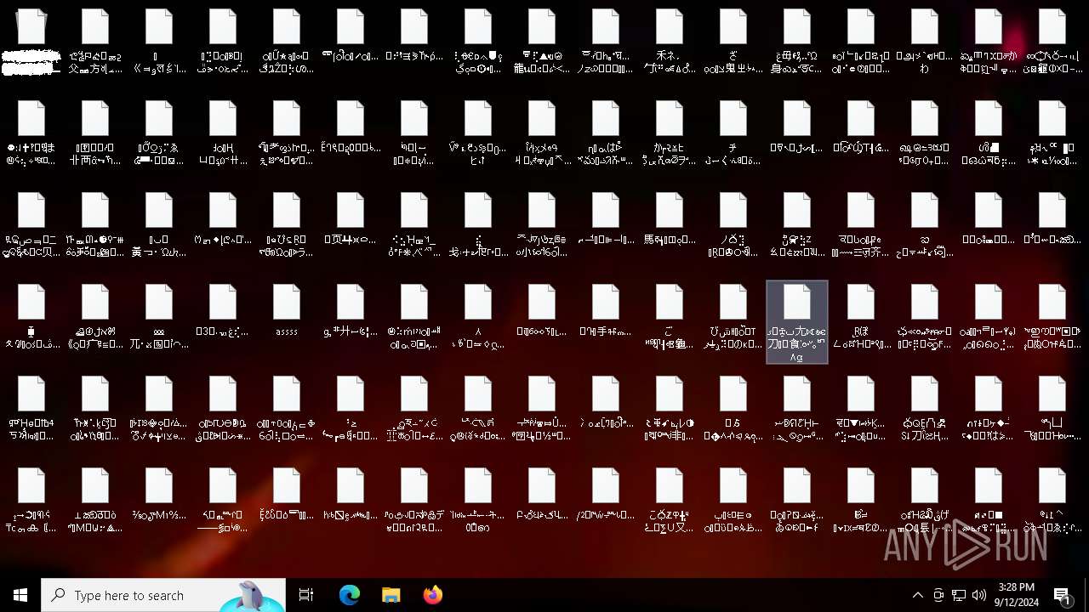Select the file named ¾ゝグΜ1⅔
Viewport: 1089px width, 612px height.
click(159, 495)
